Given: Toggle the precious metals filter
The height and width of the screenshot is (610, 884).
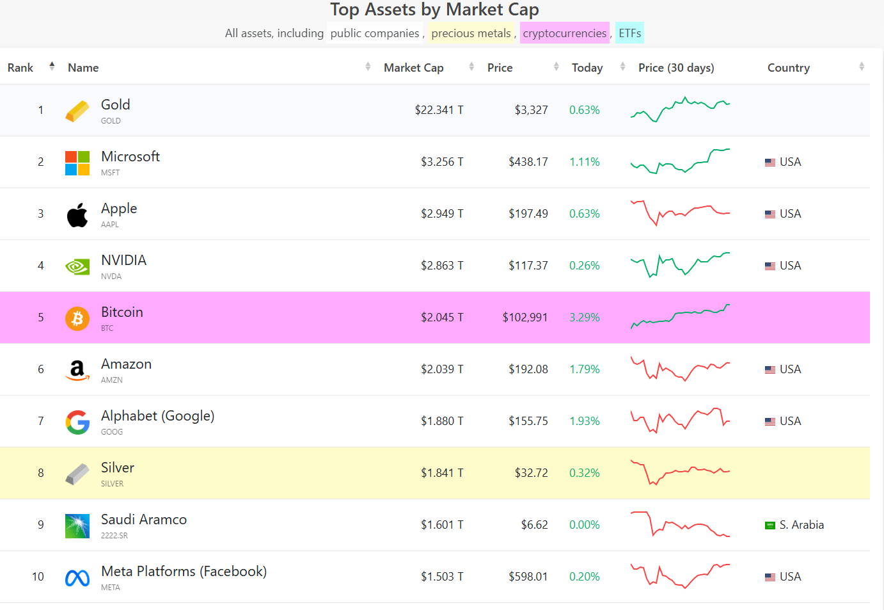Looking at the screenshot, I should [471, 33].
